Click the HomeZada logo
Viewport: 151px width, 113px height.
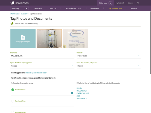(19, 3)
